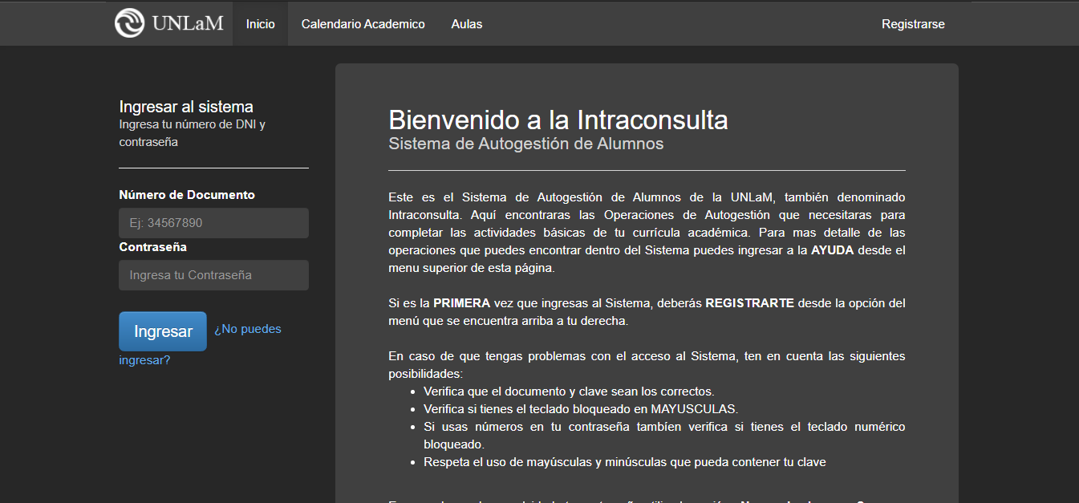Go to Calendario Academico
Image resolution: width=1079 pixels, height=503 pixels.
363,24
